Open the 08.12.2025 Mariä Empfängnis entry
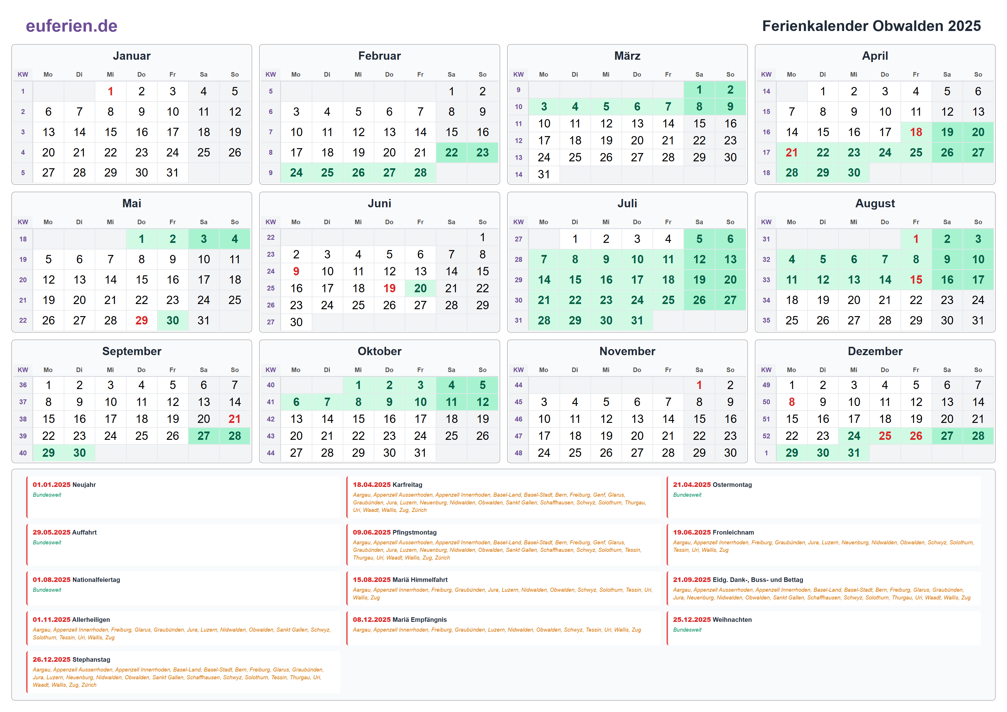The image size is (1007, 712). pyautogui.click(x=503, y=629)
